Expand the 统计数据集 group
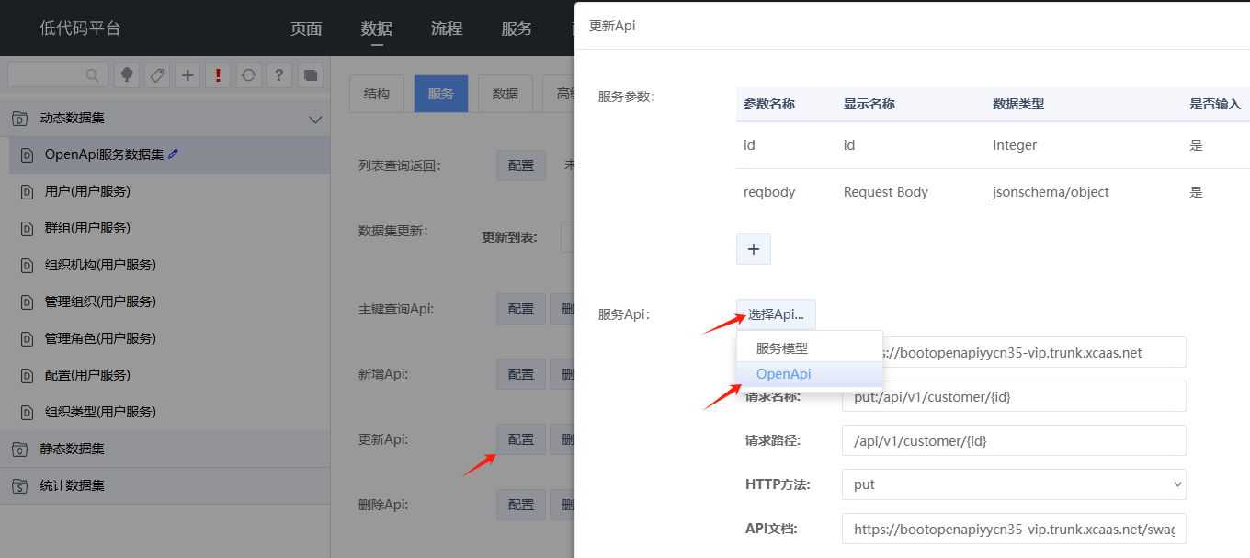Viewport: 1250px width, 558px height. point(165,485)
